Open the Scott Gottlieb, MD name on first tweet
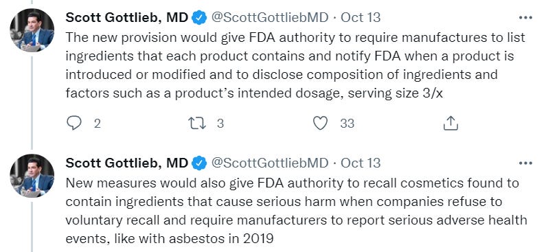The width and height of the screenshot is (548, 252). click(127, 17)
